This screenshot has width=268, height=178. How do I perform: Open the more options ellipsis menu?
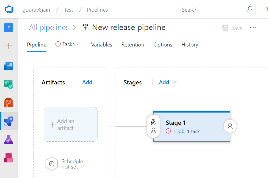click(253, 28)
